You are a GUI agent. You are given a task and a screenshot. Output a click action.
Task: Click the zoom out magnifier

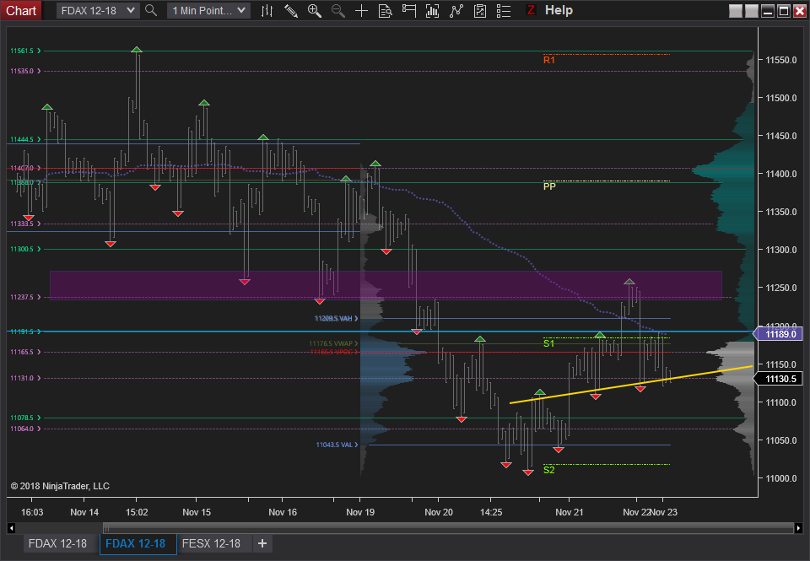338,10
